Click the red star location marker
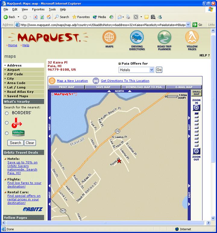The height and width of the screenshot is (233, 217). point(119,161)
